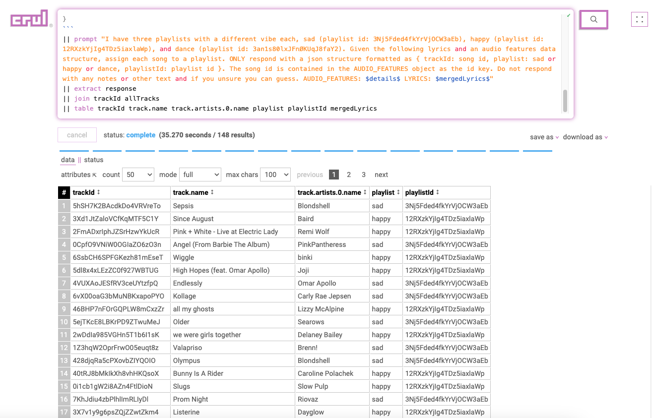This screenshot has width=652, height=418.
Task: Click trackId cell 7KhJdiu4zbPlhllmRLIyDl
Action: [121, 399]
